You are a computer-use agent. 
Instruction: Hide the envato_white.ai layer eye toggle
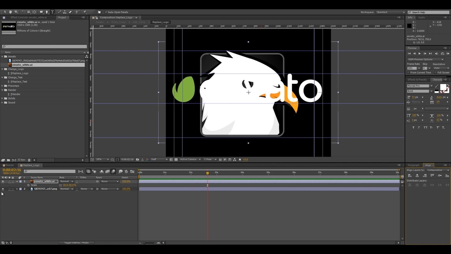pyautogui.click(x=3, y=181)
